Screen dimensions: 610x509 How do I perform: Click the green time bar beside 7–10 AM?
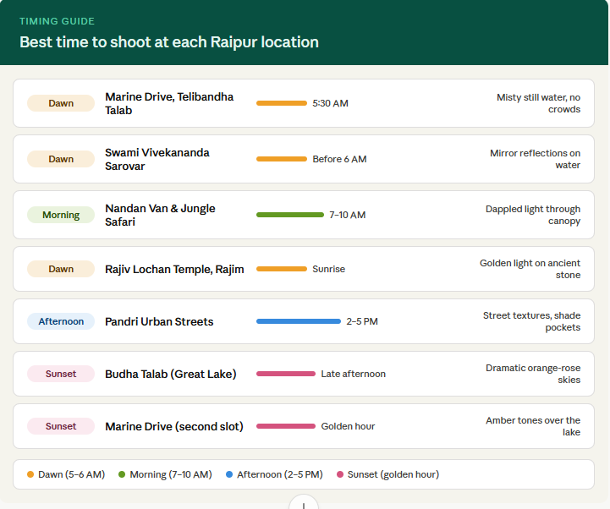(x=290, y=215)
